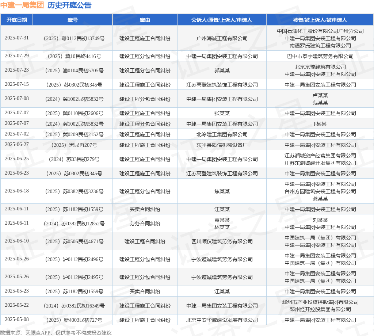The width and height of the screenshot is (374, 336).
Task: Select date cell 2025-06-10
Action: 17,241
